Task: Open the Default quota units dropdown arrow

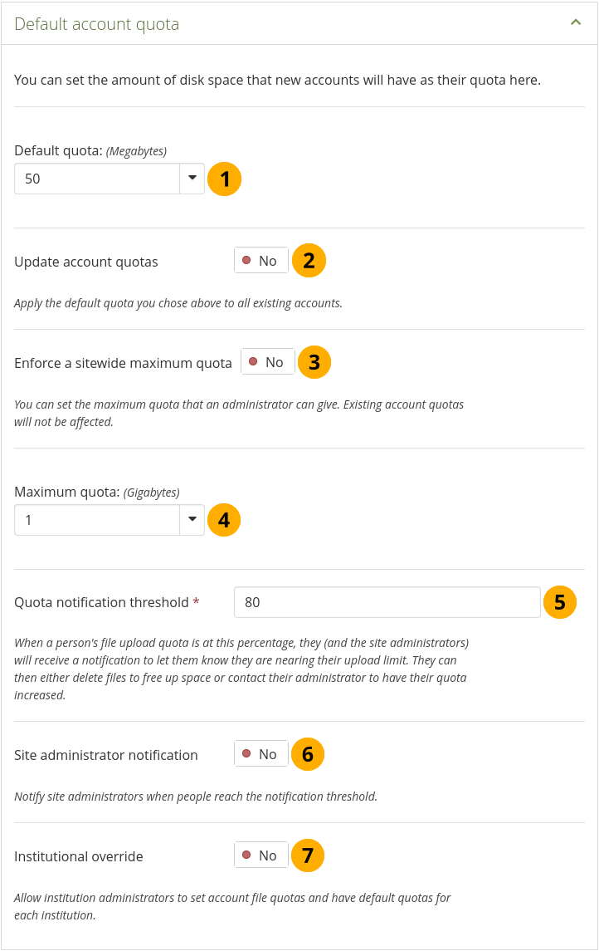Action: pyautogui.click(x=192, y=178)
